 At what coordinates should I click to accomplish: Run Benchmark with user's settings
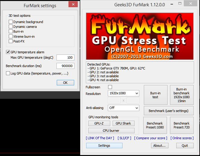[x=169, y=111]
